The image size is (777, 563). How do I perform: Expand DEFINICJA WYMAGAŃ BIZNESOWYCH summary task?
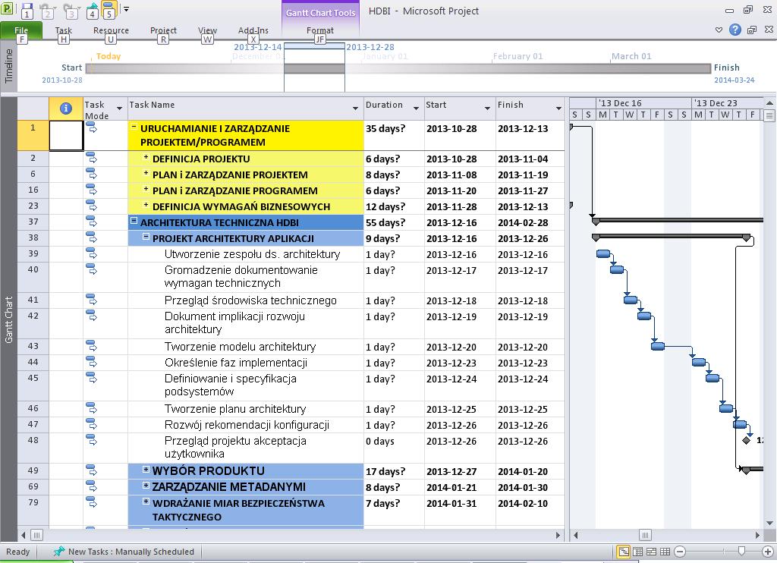click(x=146, y=205)
